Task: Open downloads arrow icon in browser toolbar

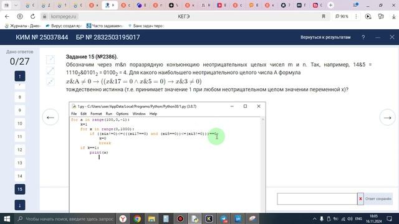Action: [393, 17]
